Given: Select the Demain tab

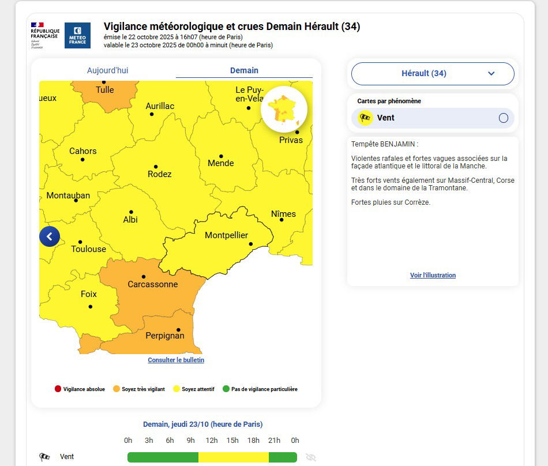Looking at the screenshot, I should 244,70.
